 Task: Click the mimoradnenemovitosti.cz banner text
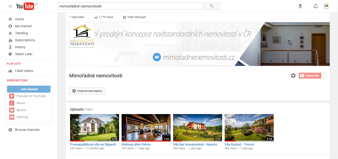199,57
